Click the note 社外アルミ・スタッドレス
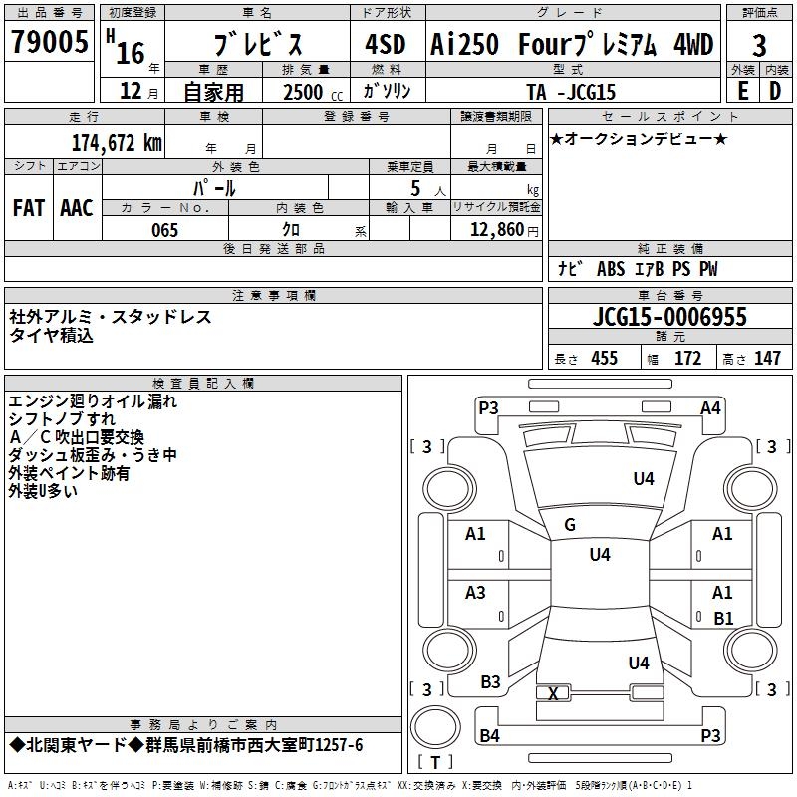This screenshot has height=797, width=797. 111,317
